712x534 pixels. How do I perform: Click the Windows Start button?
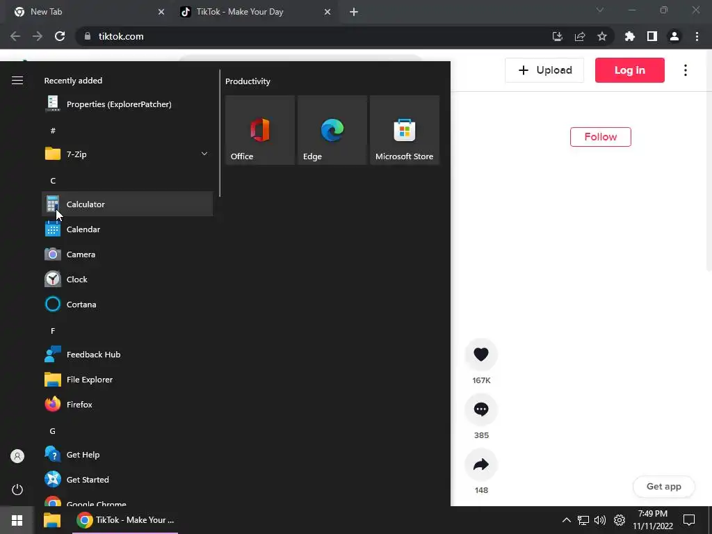(x=17, y=520)
